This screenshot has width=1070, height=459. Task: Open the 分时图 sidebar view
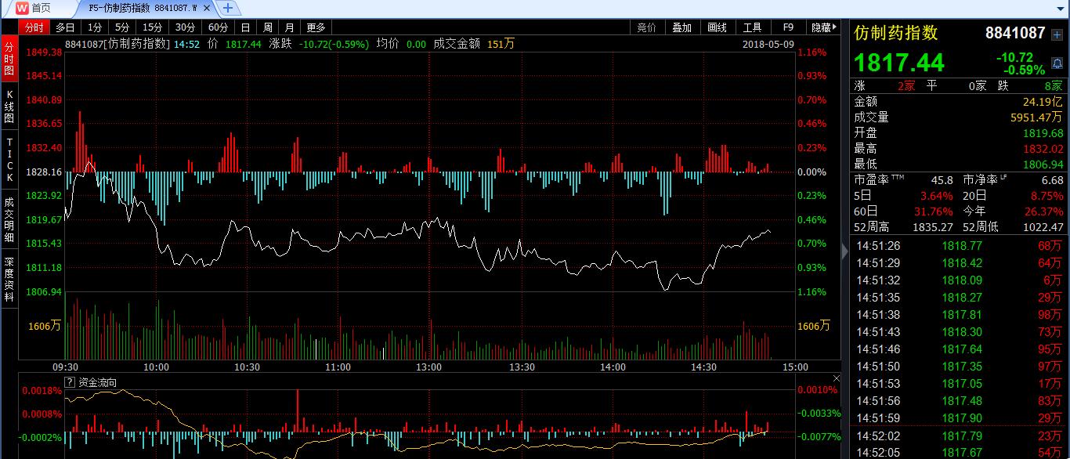click(x=9, y=59)
